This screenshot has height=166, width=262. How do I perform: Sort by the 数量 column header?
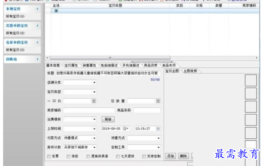point(219,5)
